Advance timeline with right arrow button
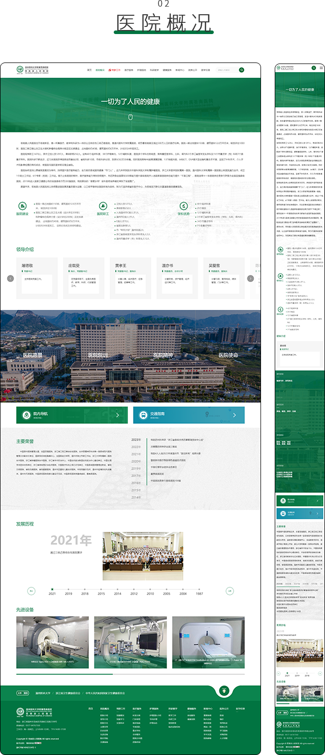The image size is (325, 755). tap(230, 577)
